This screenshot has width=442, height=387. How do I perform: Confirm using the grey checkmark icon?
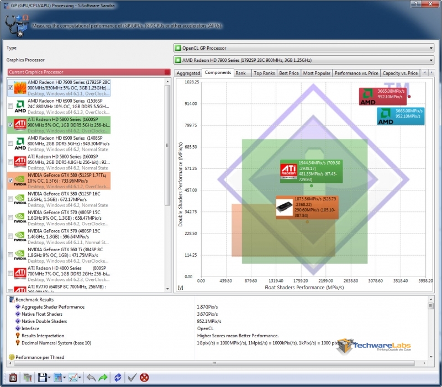coord(132,378)
